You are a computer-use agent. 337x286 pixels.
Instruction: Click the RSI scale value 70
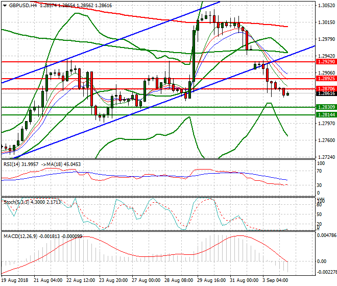(320, 171)
